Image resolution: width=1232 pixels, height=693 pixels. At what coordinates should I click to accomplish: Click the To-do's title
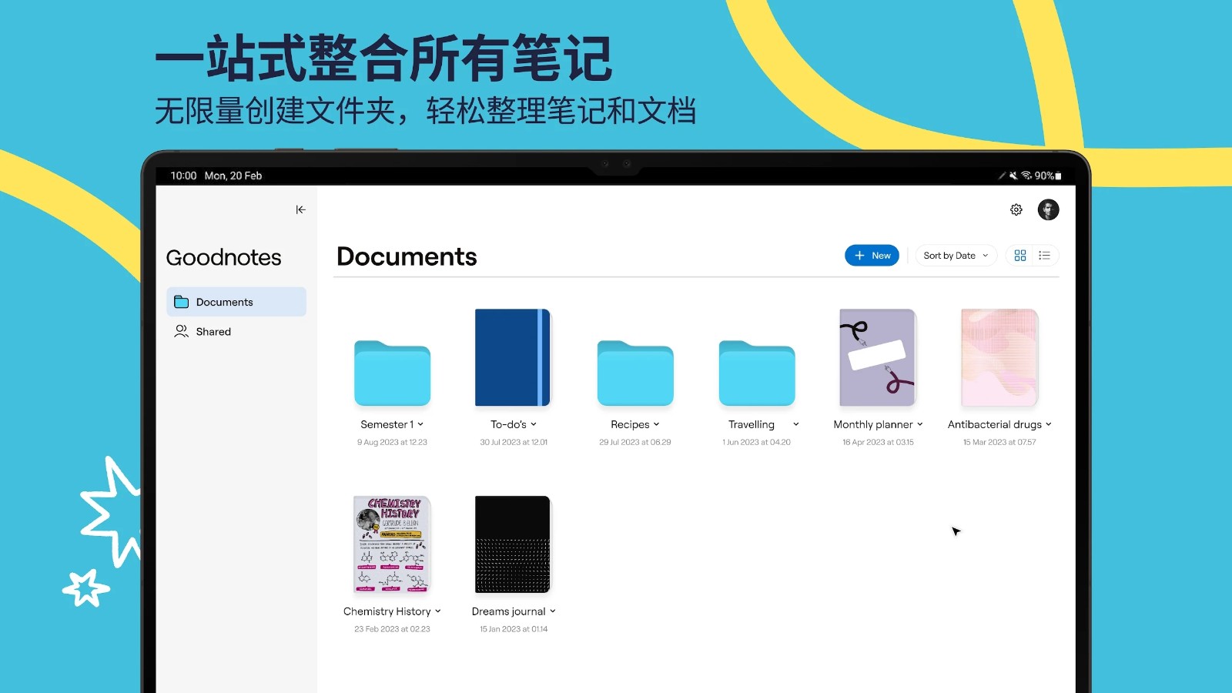508,424
